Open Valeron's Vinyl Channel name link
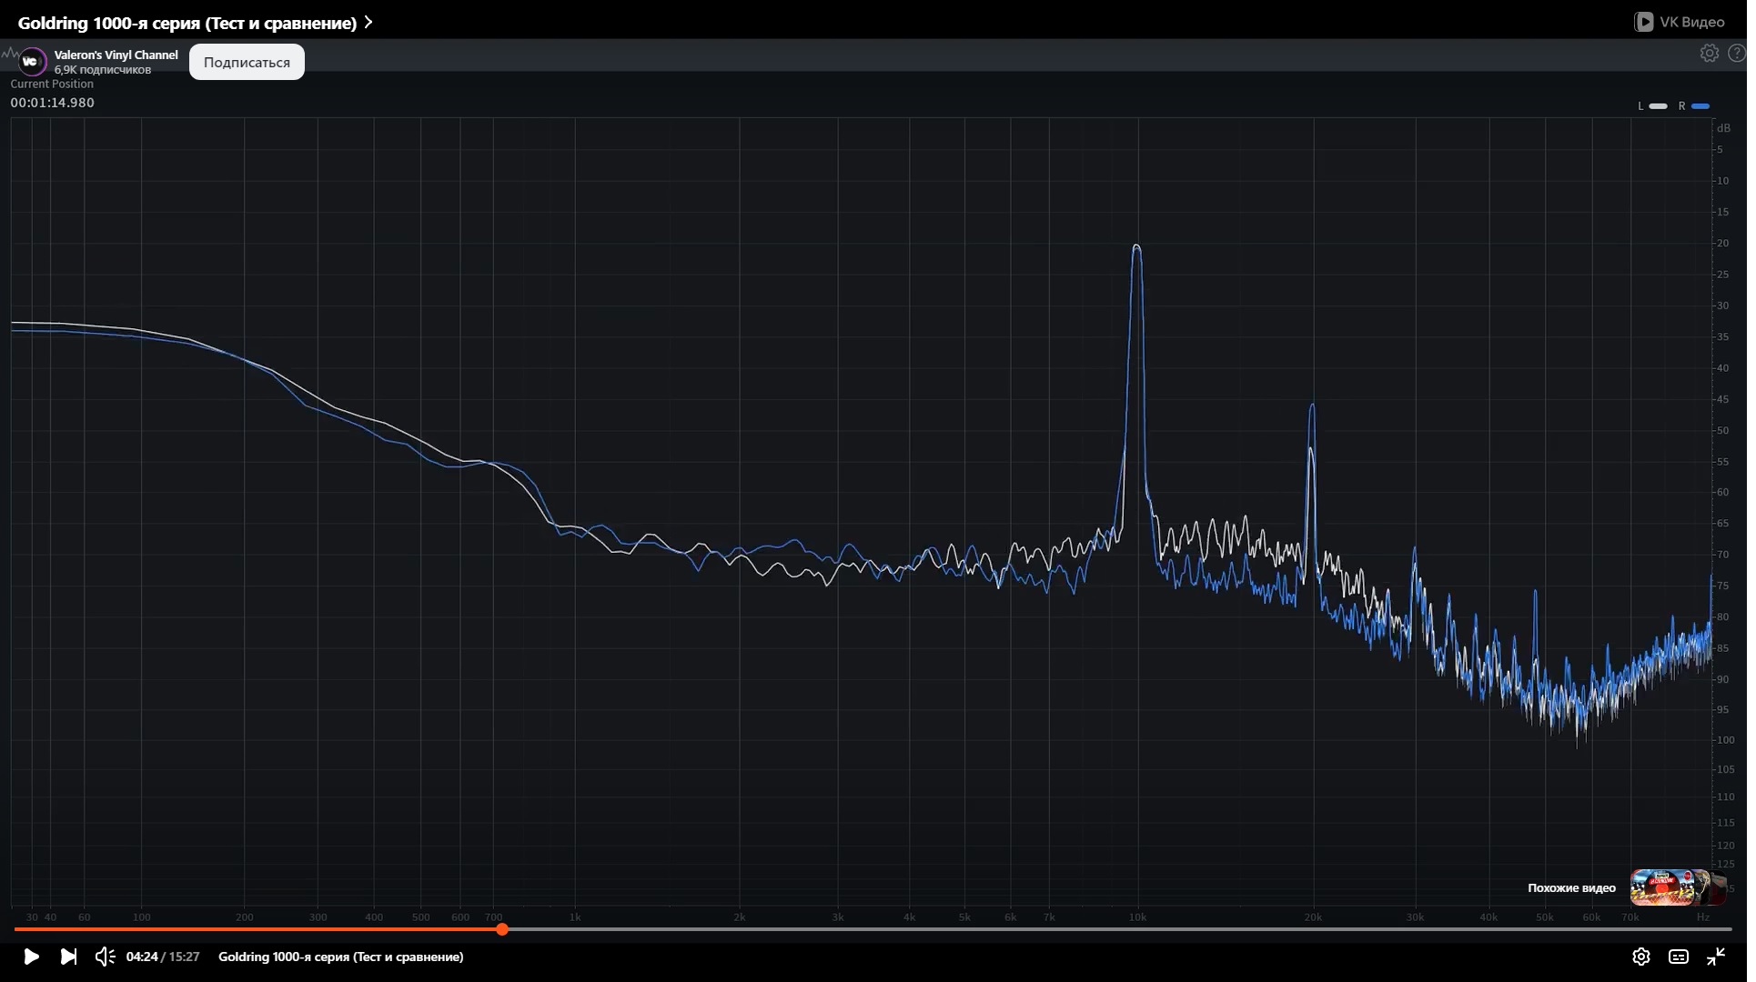 click(x=116, y=55)
